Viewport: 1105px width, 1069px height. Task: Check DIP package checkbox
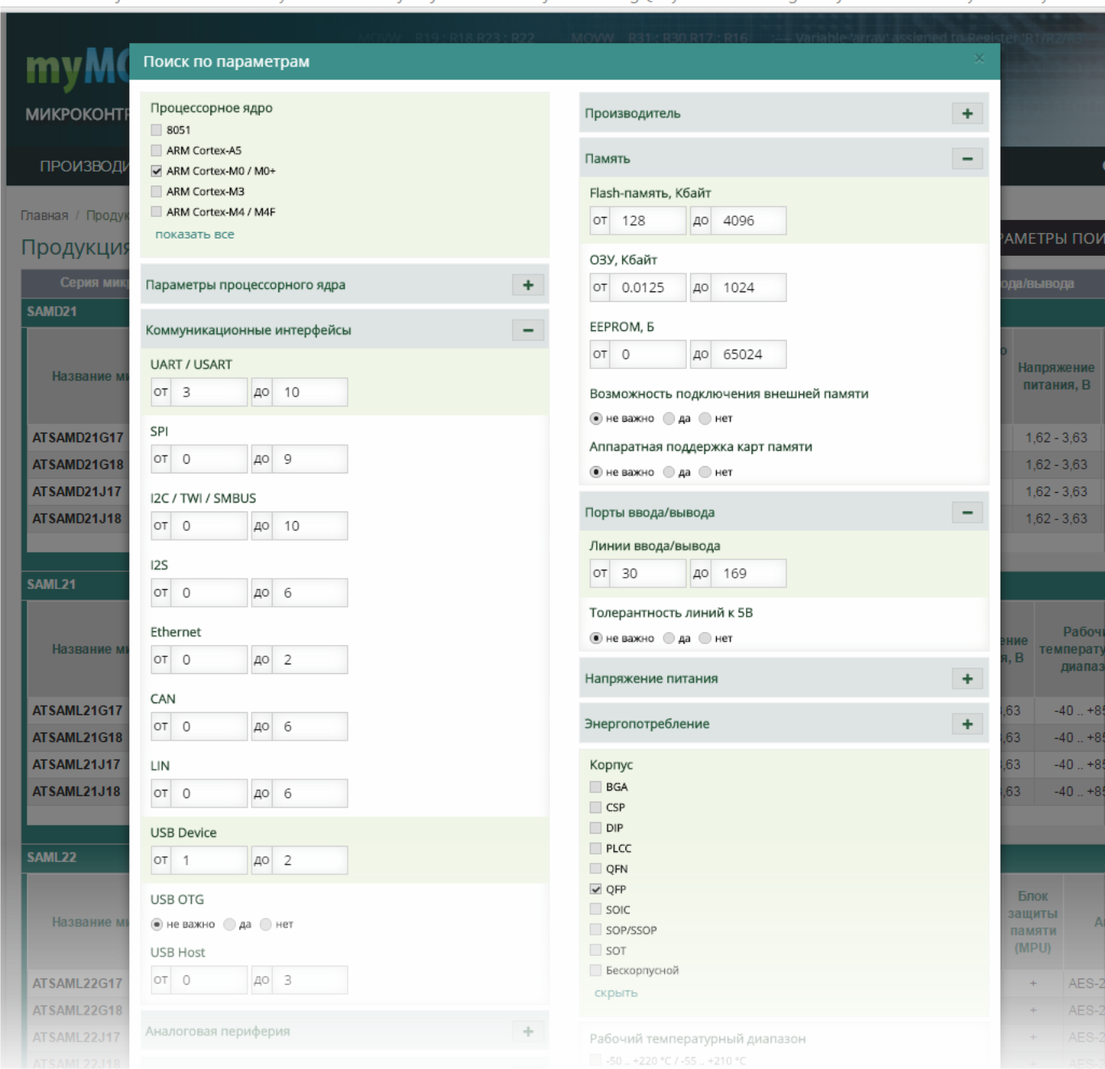pos(595,827)
